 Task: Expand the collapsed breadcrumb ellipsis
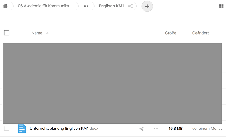[x=86, y=6]
